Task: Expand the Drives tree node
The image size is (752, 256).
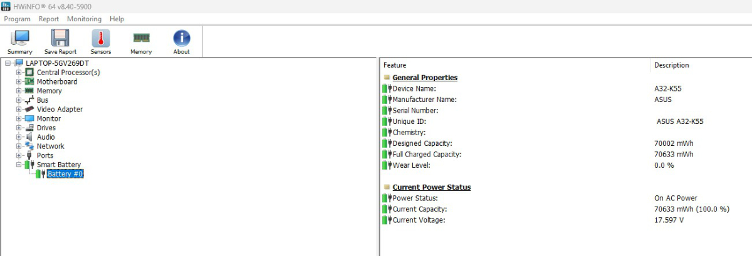Action: (19, 128)
